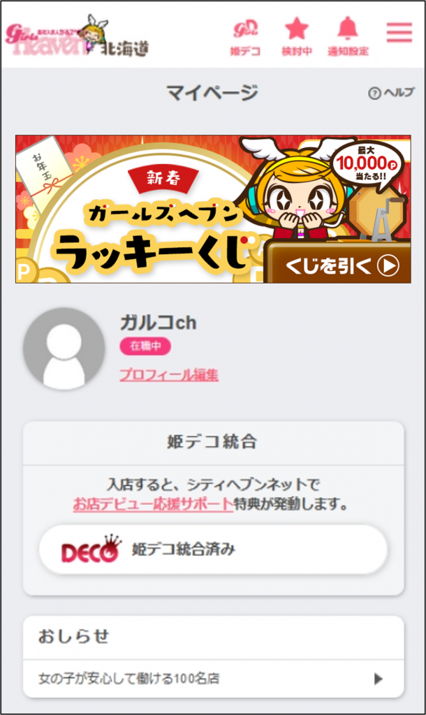Open the hamburger menu
The image size is (426, 715).
pos(399,32)
